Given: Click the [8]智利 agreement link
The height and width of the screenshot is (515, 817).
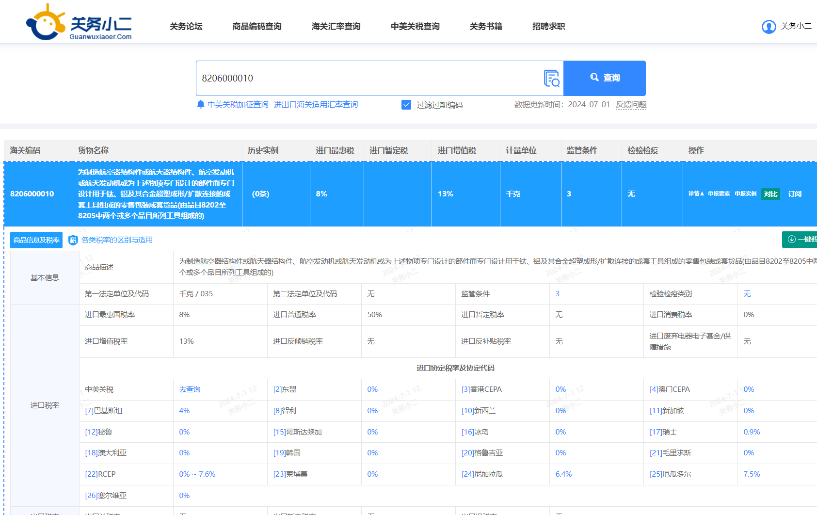Looking at the screenshot, I should (285, 411).
